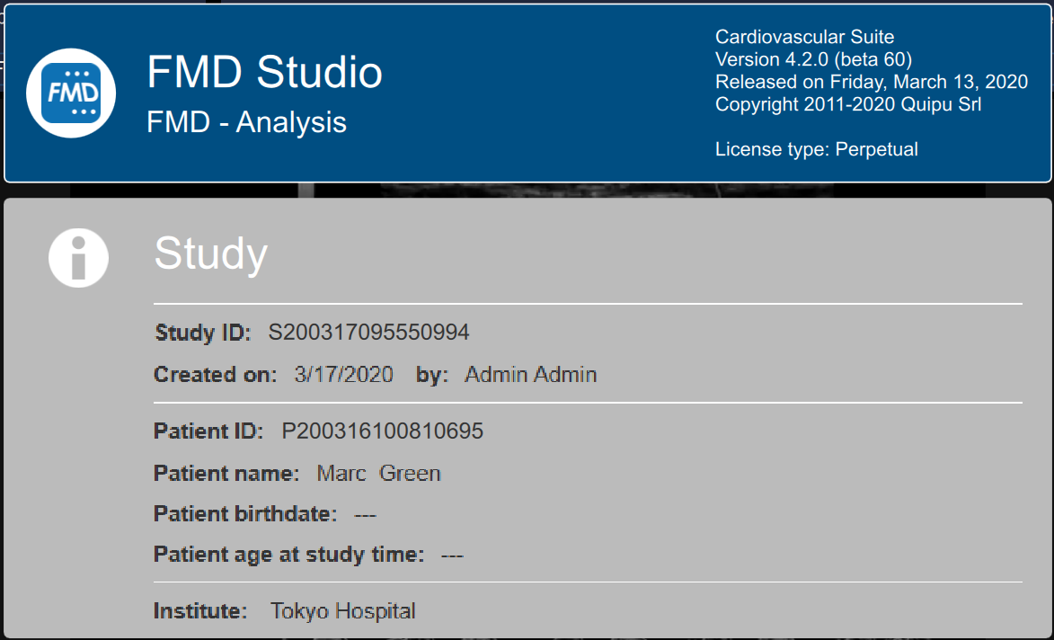
Task: Click the empty Patient birthdate value
Action: click(365, 514)
